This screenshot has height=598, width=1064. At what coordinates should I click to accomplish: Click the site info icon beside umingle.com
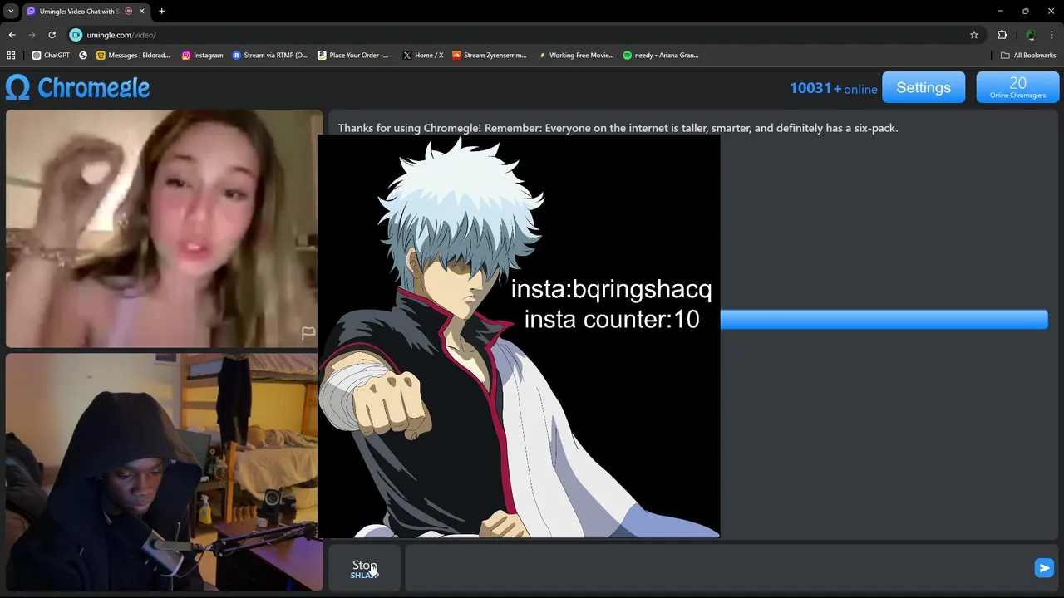pos(76,35)
